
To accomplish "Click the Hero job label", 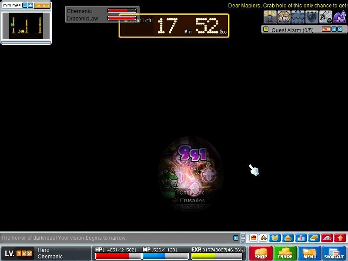I will (43, 250).
